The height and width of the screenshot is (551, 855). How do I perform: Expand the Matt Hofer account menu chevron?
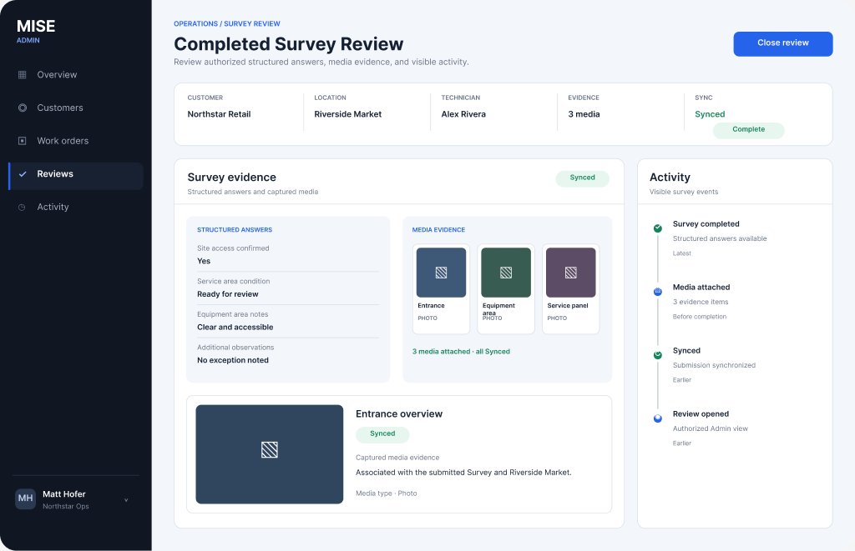pyautogui.click(x=126, y=500)
